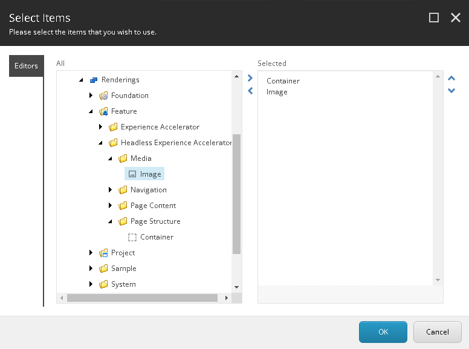Image resolution: width=469 pixels, height=349 pixels.
Task: Click the tree's horizontal scrollbar thumb
Action: [x=143, y=298]
